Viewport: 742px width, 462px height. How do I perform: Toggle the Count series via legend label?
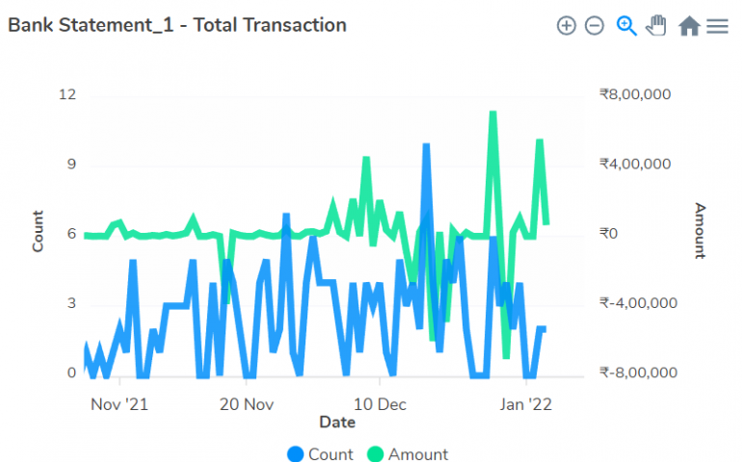(331, 453)
